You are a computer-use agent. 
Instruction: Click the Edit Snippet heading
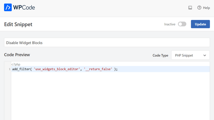click(18, 24)
